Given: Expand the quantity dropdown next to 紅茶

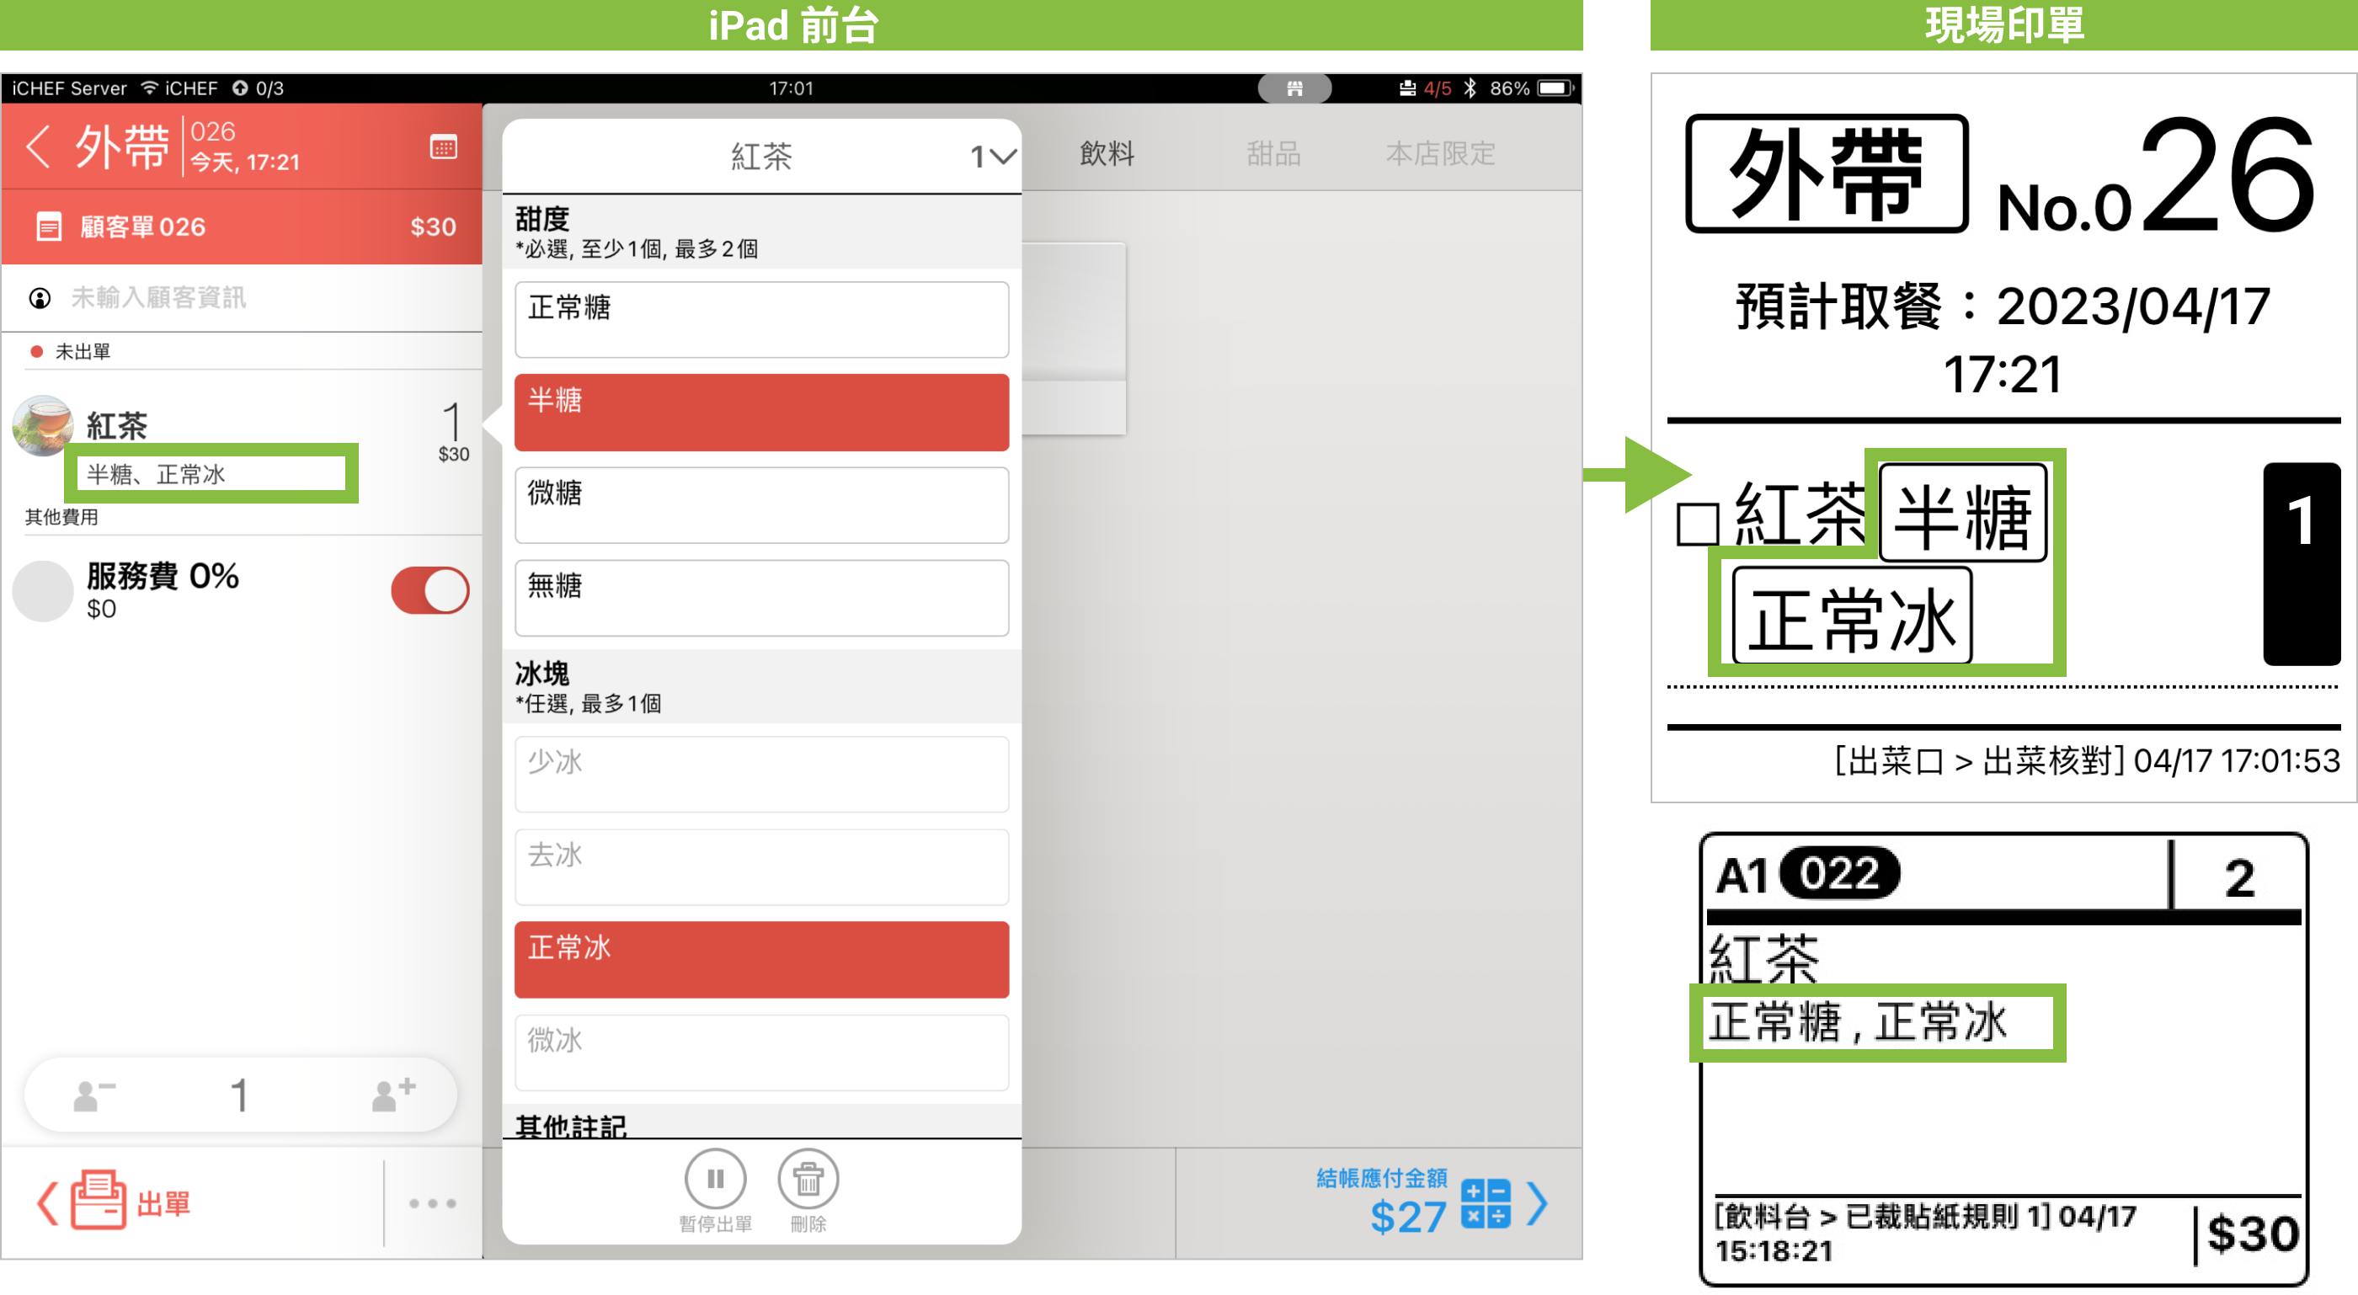Looking at the screenshot, I should click(x=993, y=157).
